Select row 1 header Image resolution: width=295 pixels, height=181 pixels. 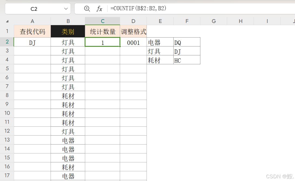click(7, 31)
